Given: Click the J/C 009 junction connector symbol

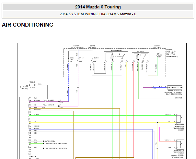Looking at the screenshot, I should (32, 85).
